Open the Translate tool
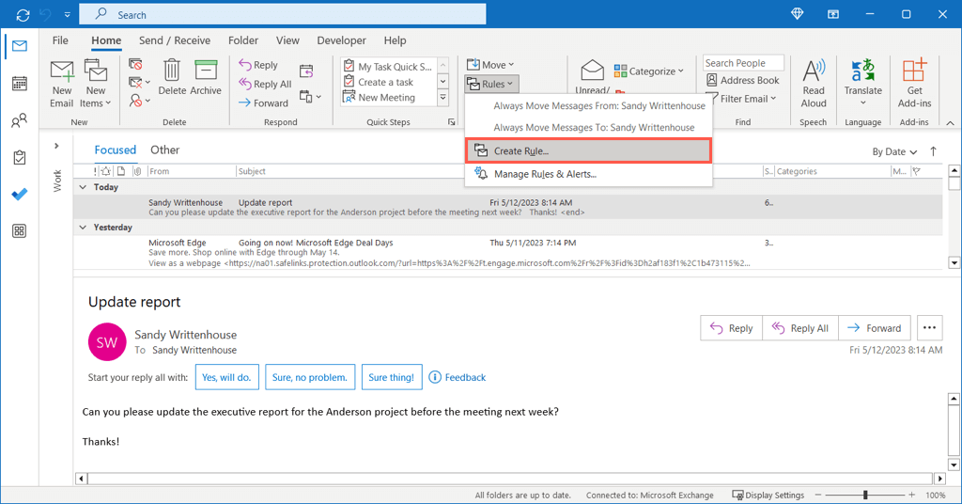The height and width of the screenshot is (504, 962). coord(862,82)
